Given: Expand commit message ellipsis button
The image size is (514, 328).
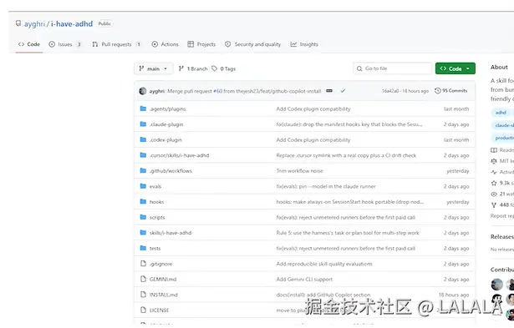Looking at the screenshot, I should [329, 91].
